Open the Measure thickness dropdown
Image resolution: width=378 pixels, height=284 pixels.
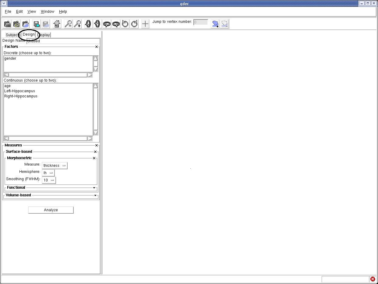(55, 166)
